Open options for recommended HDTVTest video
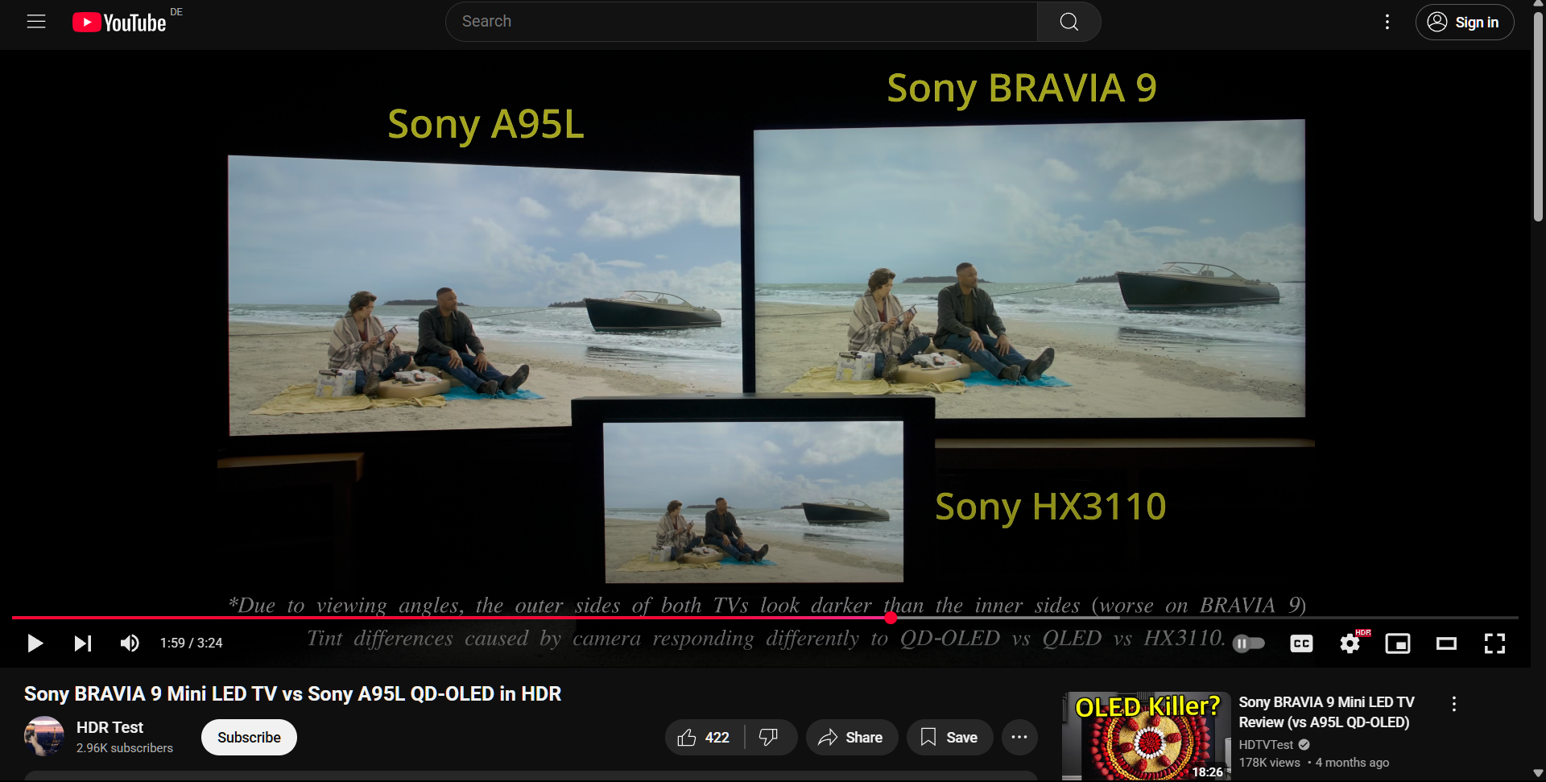 point(1454,704)
